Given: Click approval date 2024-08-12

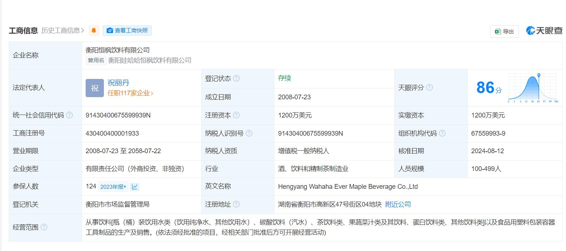Looking at the screenshot, I should tap(488, 151).
